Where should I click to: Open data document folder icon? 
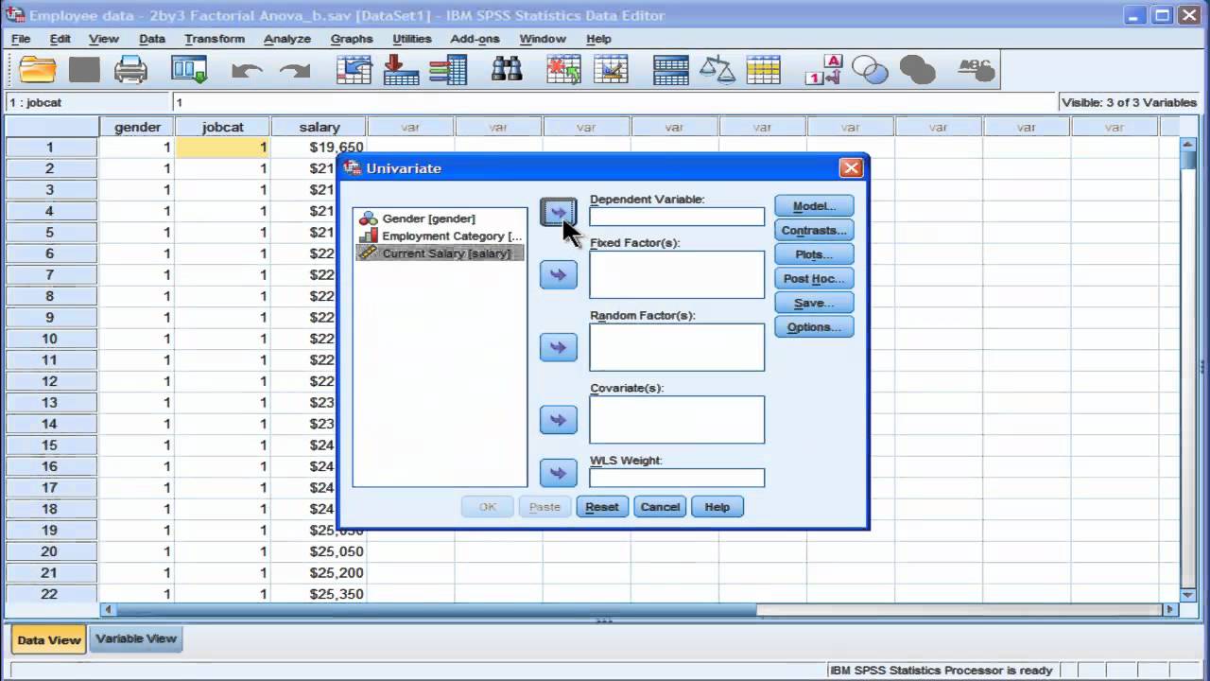(39, 70)
